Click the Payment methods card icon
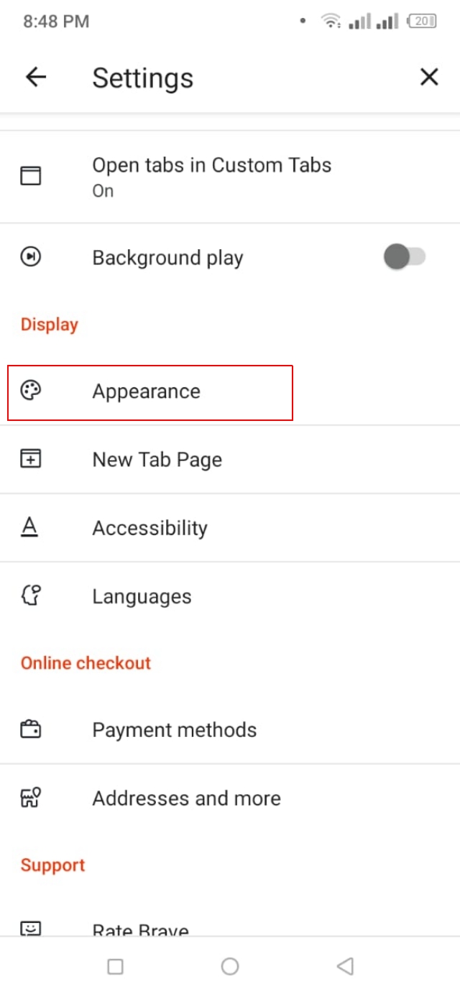 click(30, 729)
